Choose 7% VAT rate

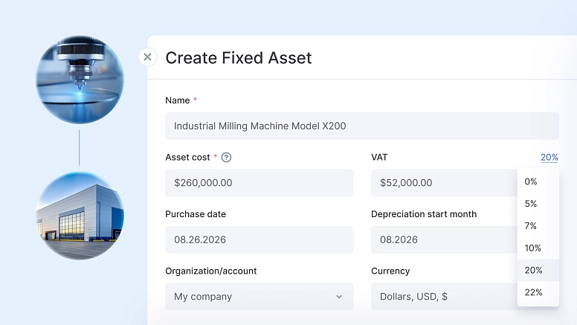[x=538, y=226]
